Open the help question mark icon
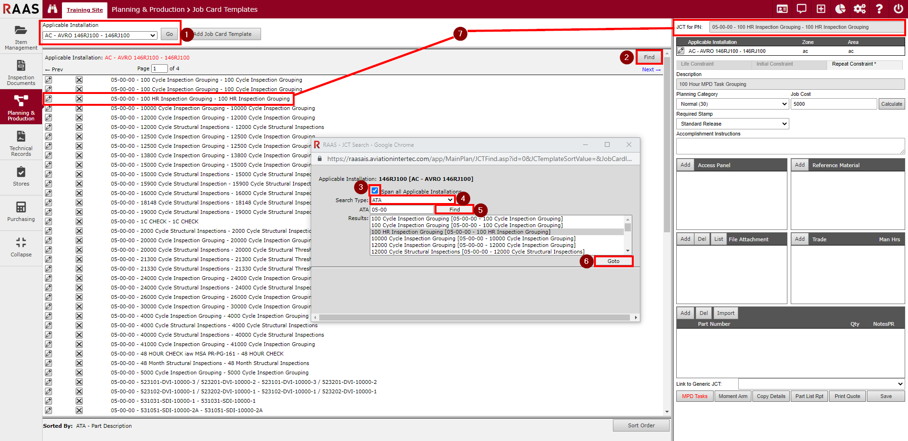908x441 pixels. tap(879, 9)
